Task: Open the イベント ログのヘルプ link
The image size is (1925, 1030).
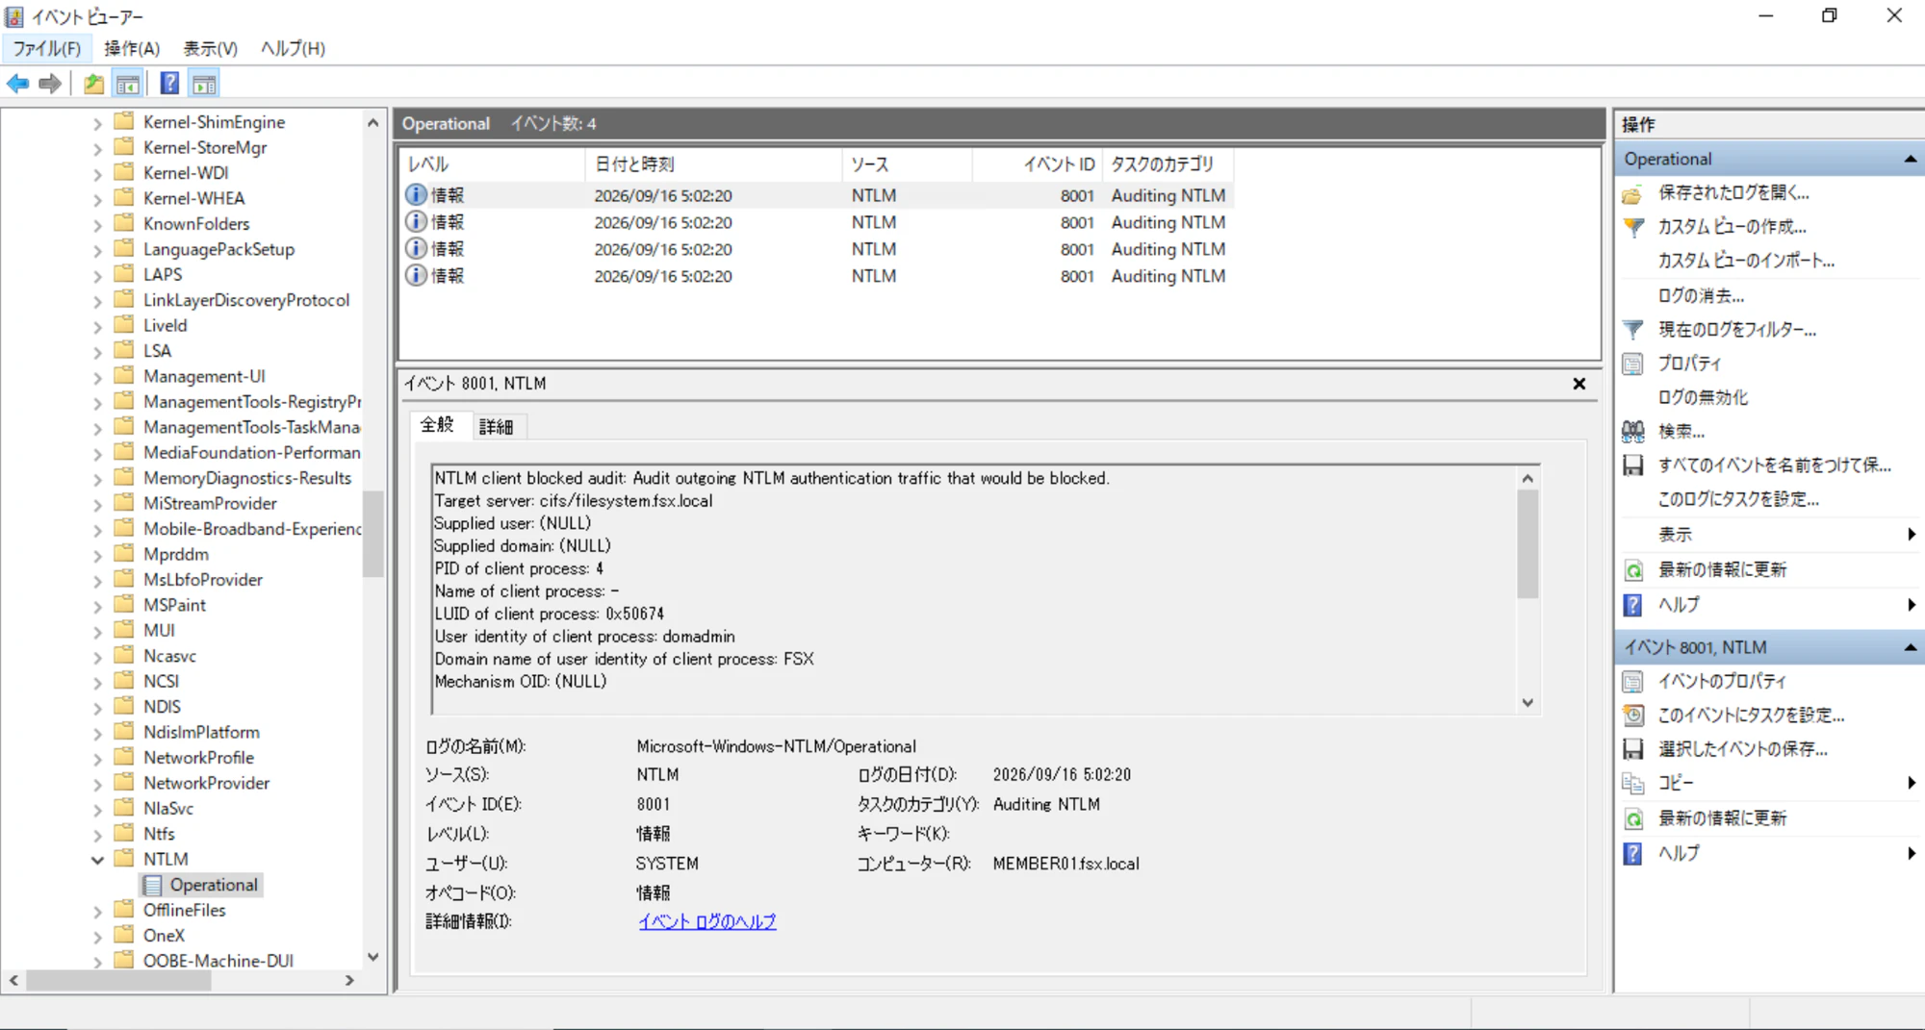Action: [x=706, y=921]
